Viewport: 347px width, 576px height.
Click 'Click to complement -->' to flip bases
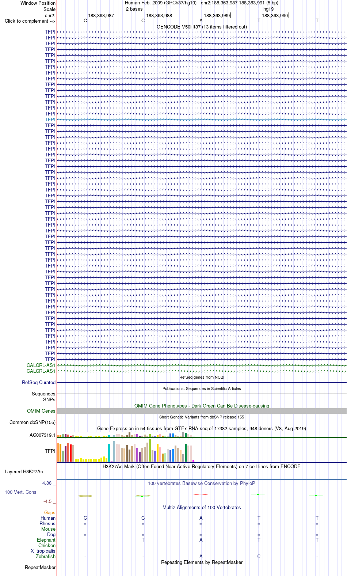pos(30,21)
